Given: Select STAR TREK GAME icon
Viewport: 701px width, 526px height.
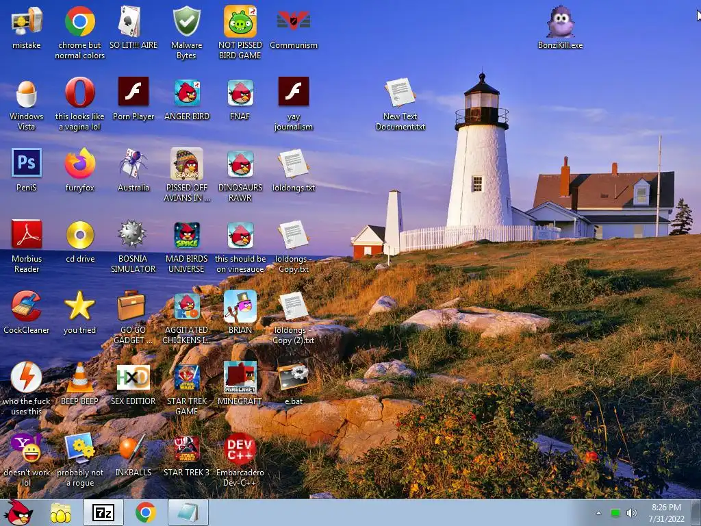Looking at the screenshot, I should 187,377.
